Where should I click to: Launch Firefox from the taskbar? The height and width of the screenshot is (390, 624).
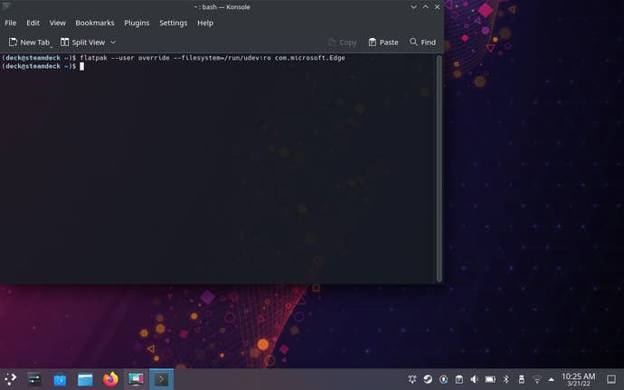coord(110,379)
